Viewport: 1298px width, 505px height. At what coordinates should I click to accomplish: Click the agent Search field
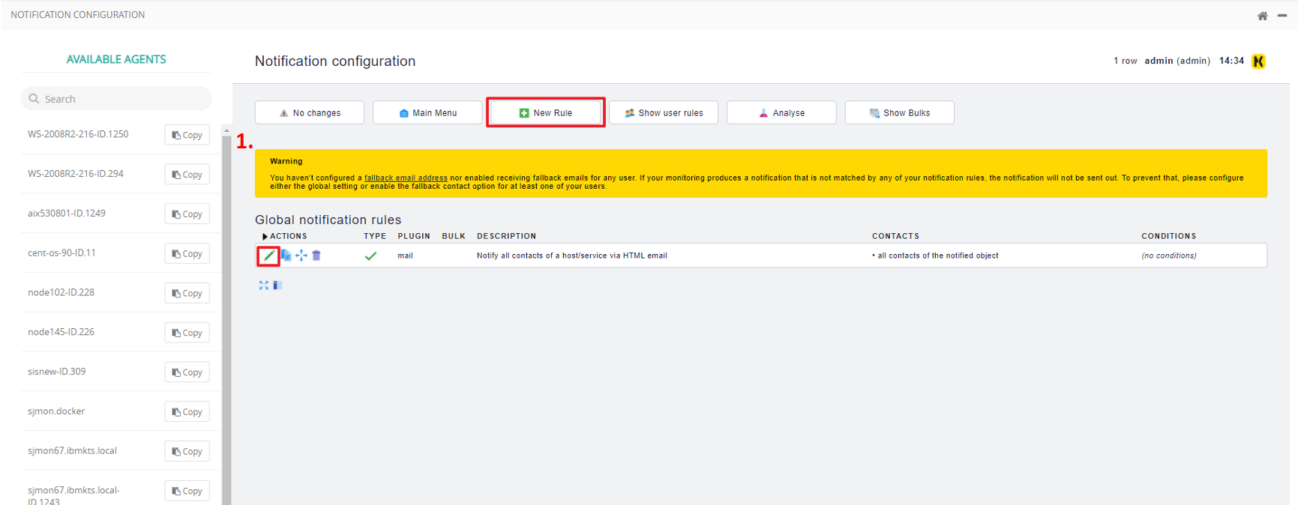(x=116, y=99)
